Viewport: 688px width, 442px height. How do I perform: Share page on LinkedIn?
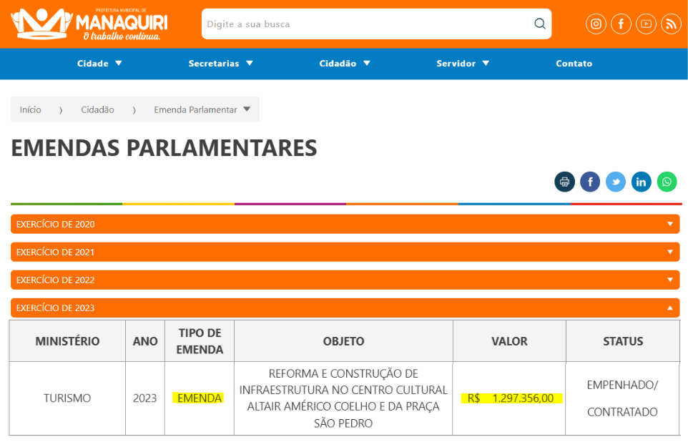click(642, 182)
